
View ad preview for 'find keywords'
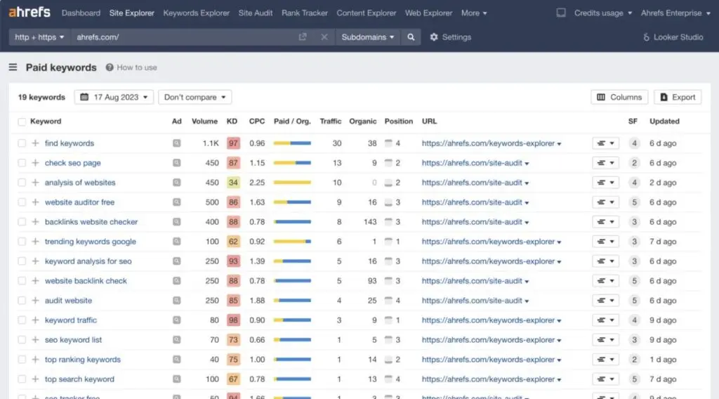(176, 143)
